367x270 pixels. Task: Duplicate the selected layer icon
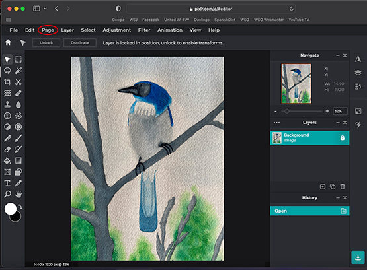coord(333,186)
